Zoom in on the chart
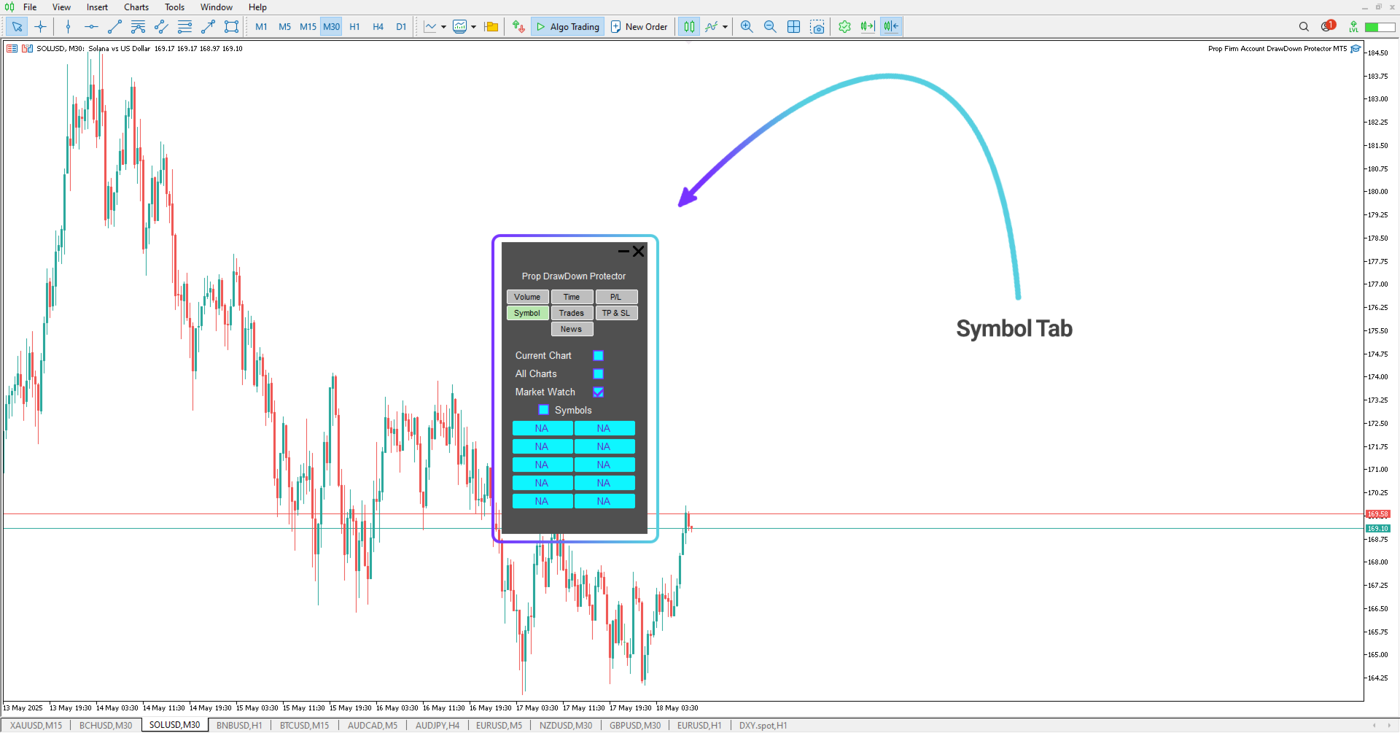Screen dimensions: 1400x733 click(x=747, y=26)
